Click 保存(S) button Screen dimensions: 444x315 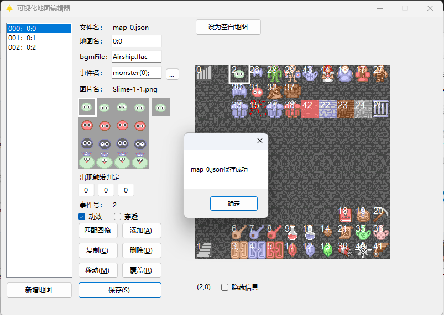(120, 290)
